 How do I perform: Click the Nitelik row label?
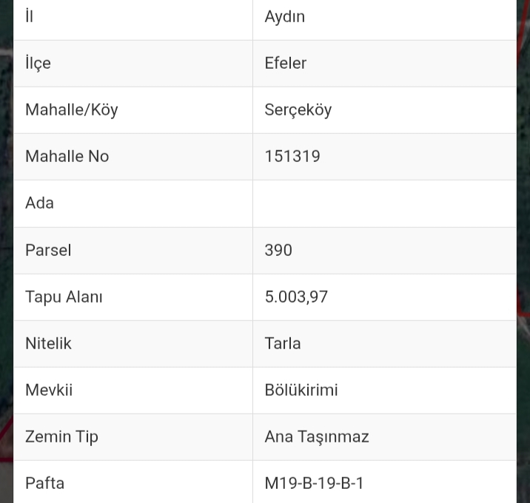click(x=48, y=343)
